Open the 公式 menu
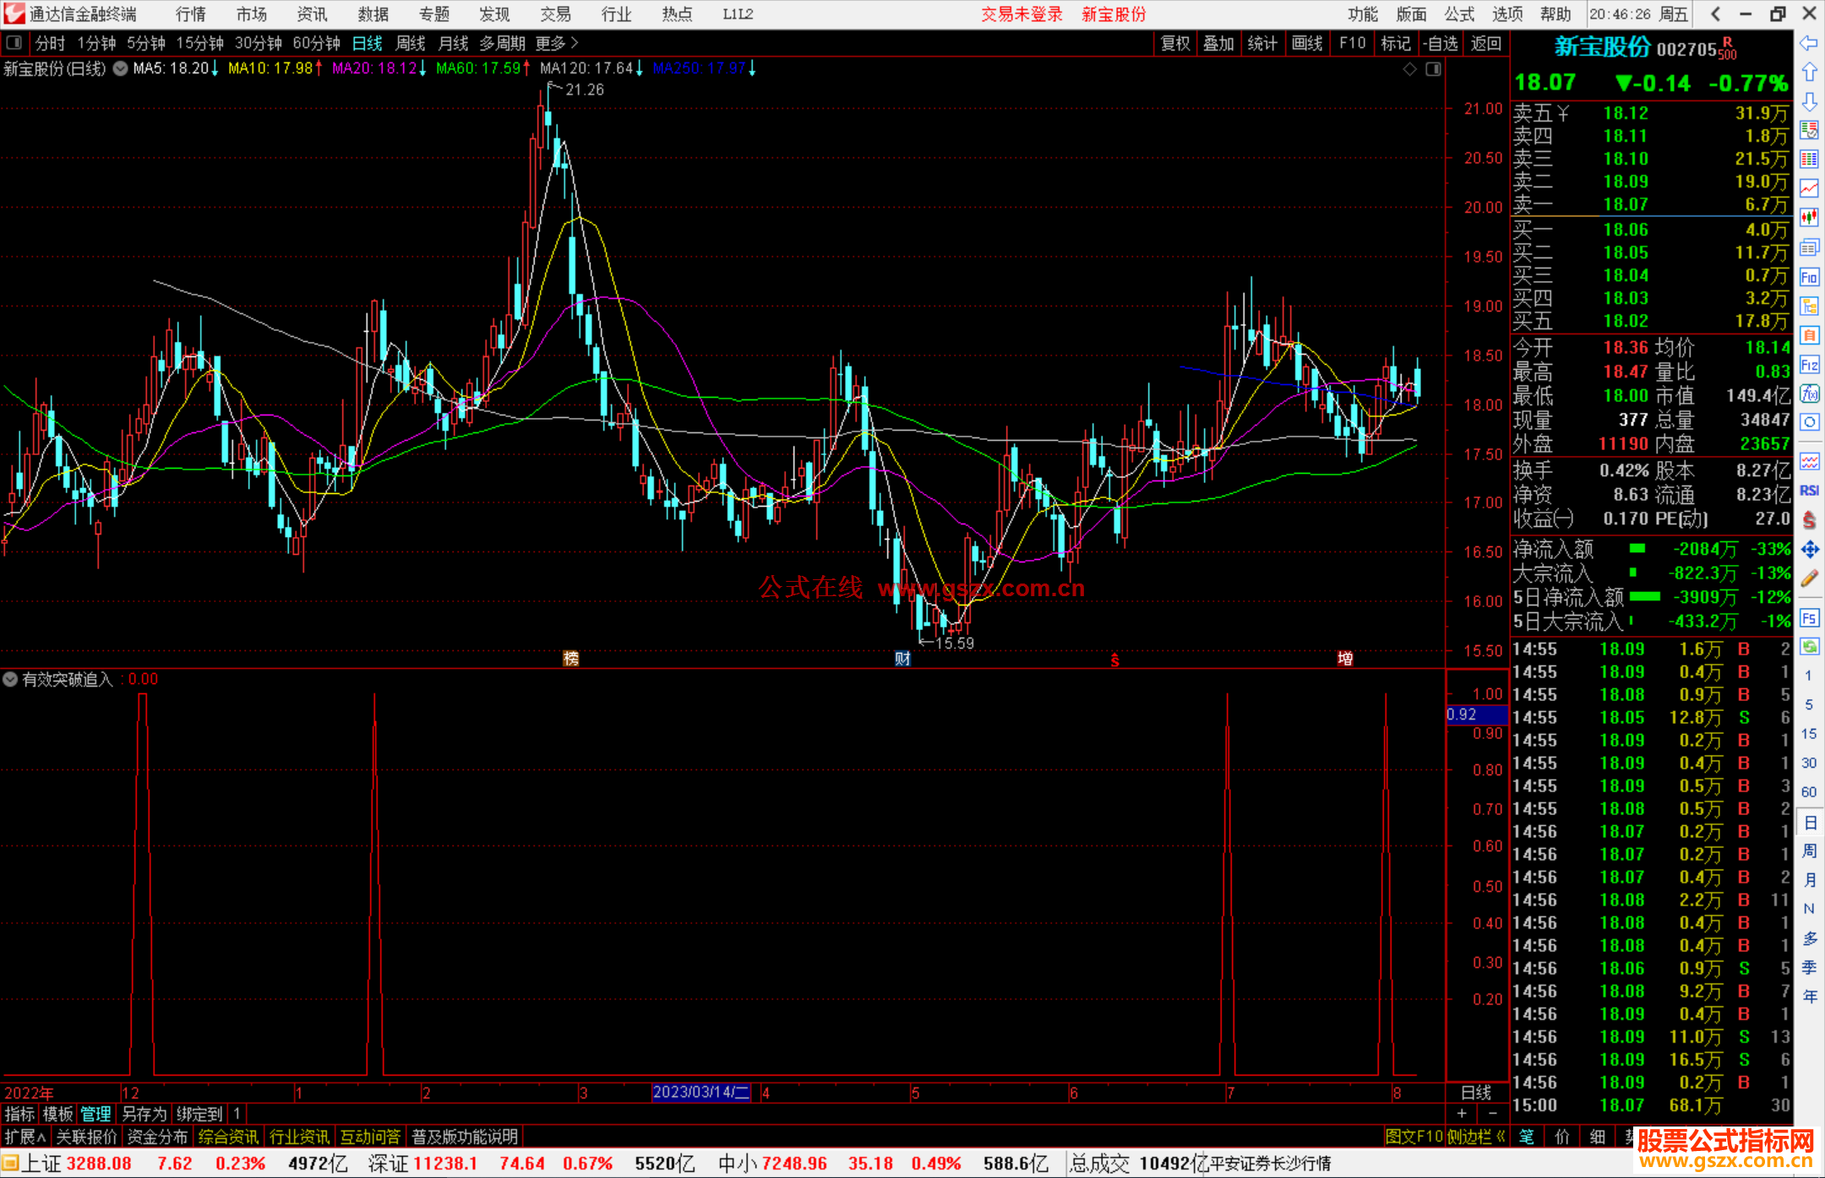This screenshot has width=1825, height=1178. point(1459,14)
